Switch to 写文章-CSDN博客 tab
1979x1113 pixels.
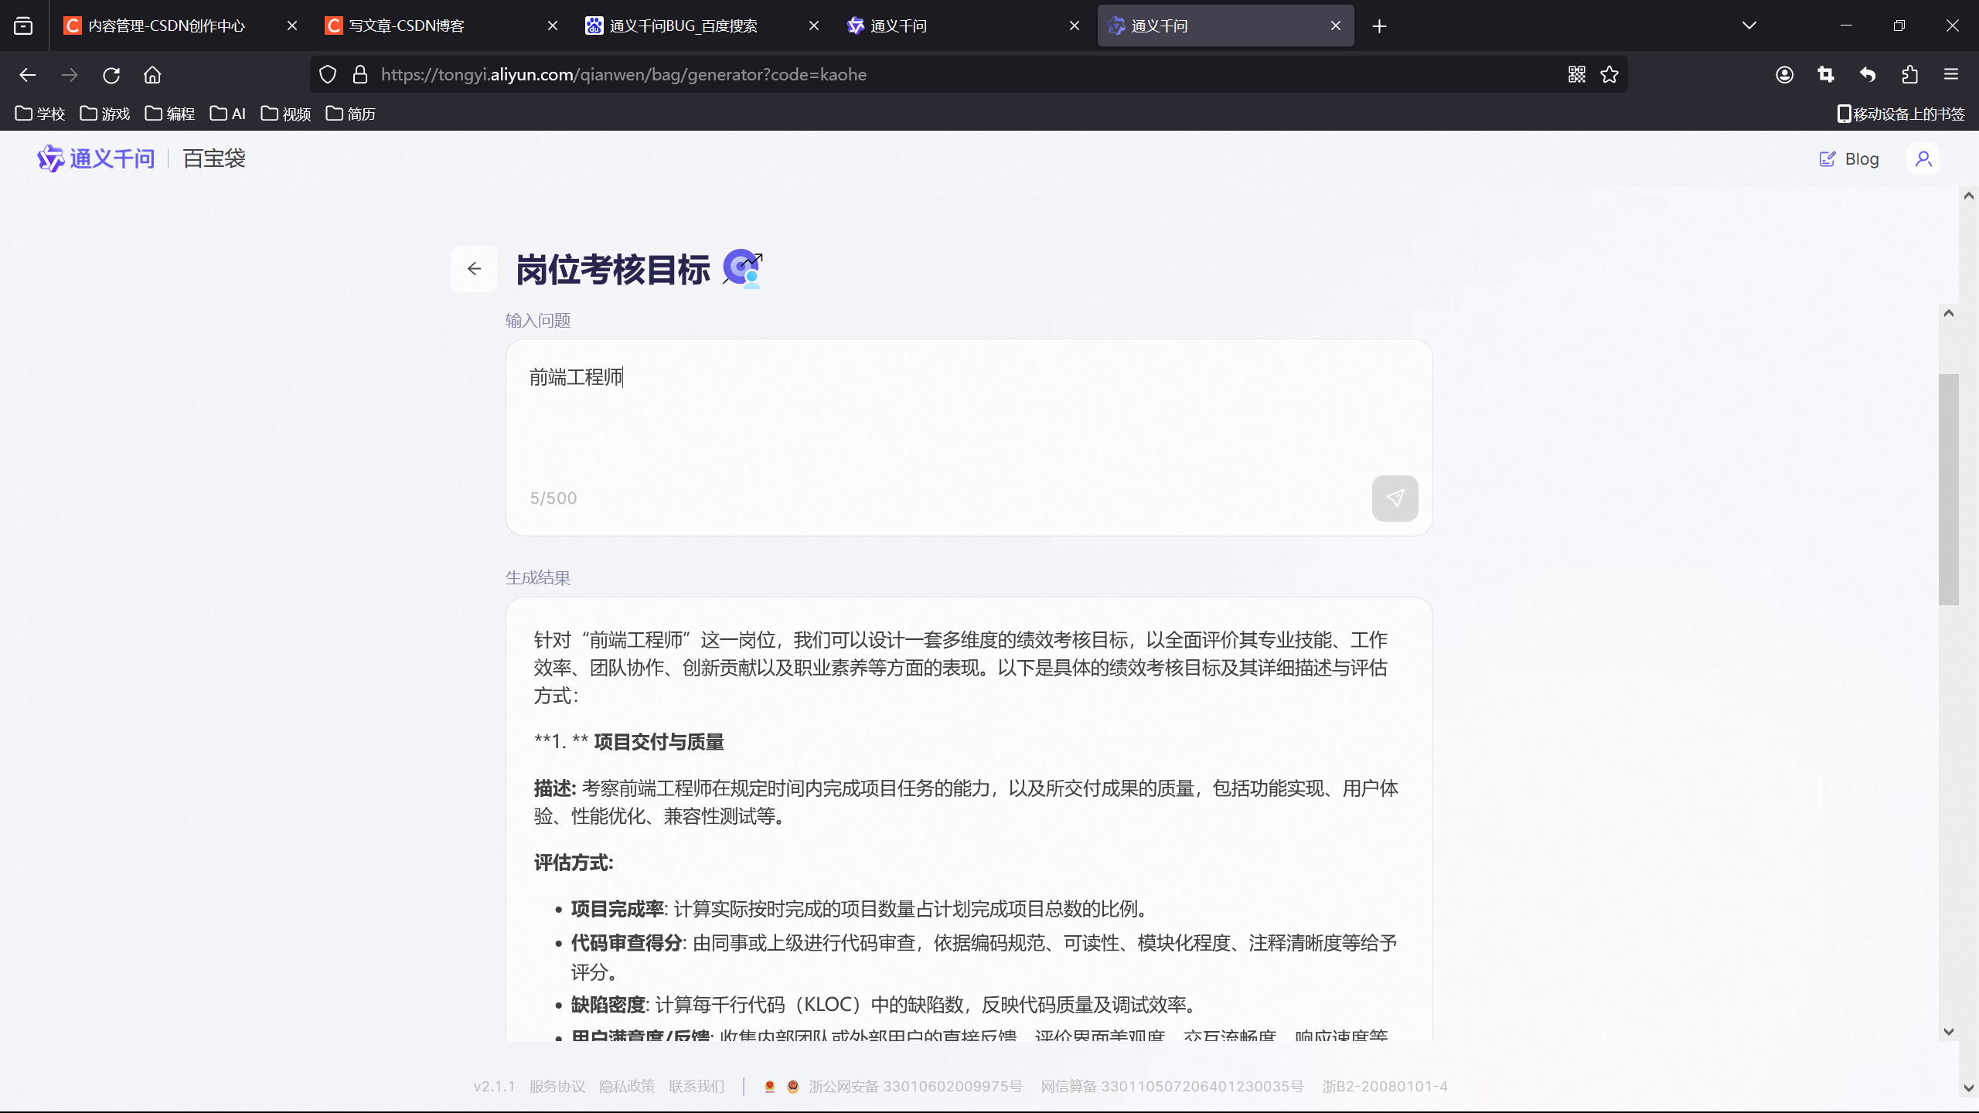406,26
